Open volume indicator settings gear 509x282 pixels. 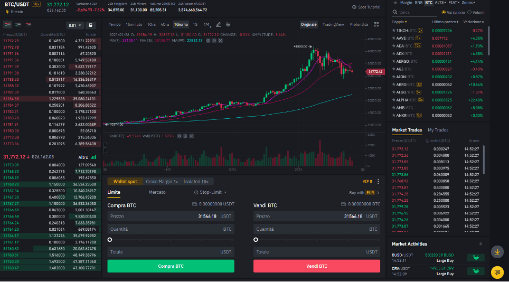pos(185,136)
